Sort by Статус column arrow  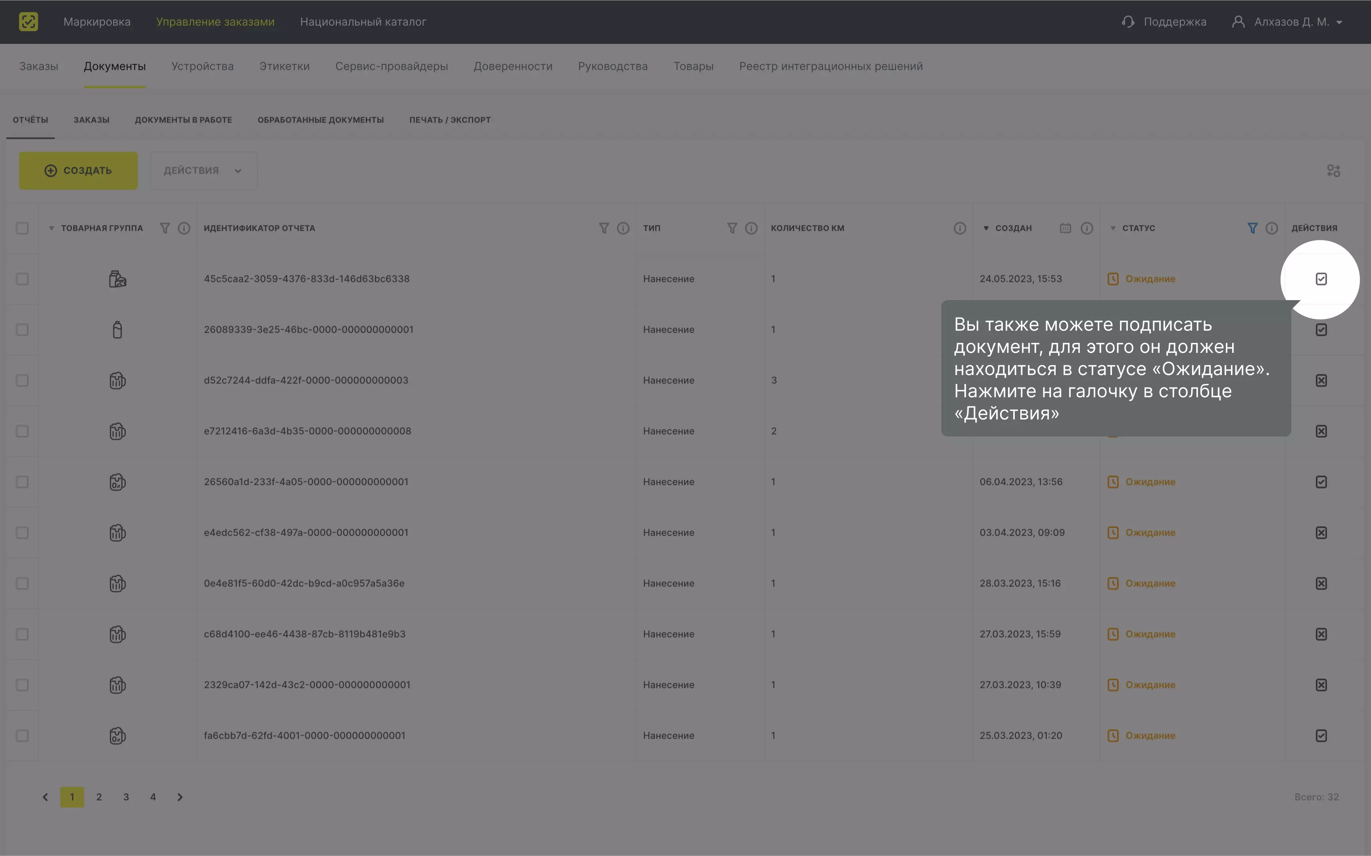(1113, 228)
